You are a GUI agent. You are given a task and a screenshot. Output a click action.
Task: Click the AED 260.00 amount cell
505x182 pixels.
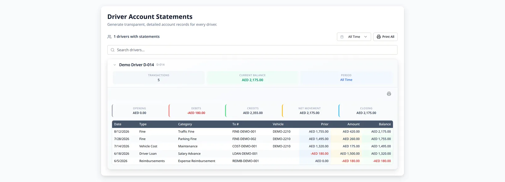(x=351, y=139)
